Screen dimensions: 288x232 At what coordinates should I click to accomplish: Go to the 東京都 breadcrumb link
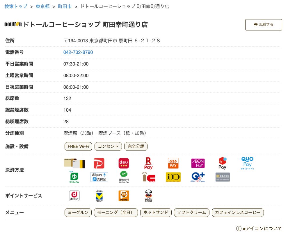[42, 6]
